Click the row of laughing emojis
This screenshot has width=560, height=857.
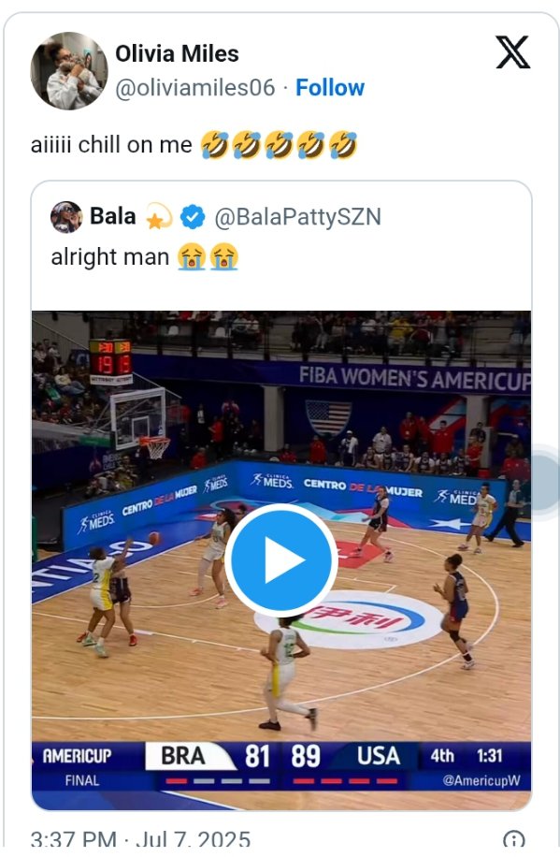coord(279,145)
